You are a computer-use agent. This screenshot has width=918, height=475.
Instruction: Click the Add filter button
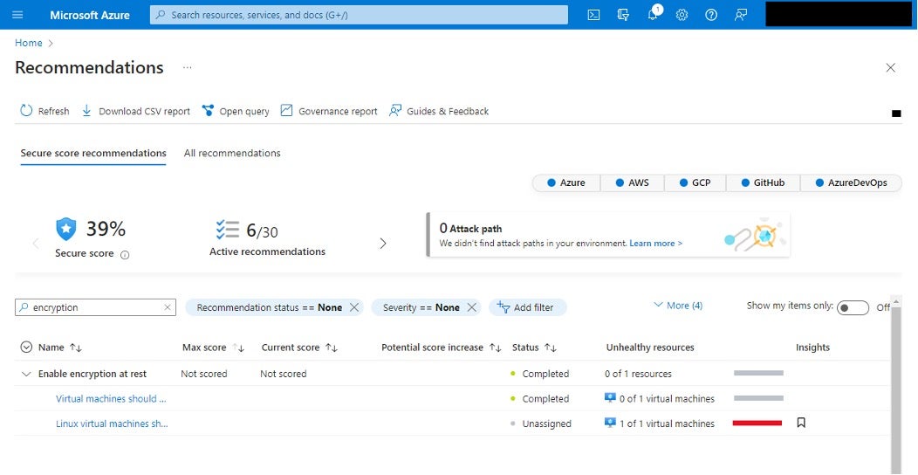pyautogui.click(x=527, y=307)
